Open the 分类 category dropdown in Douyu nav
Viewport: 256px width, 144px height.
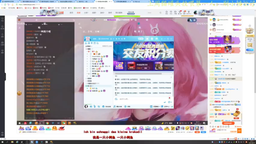(x=86, y=13)
